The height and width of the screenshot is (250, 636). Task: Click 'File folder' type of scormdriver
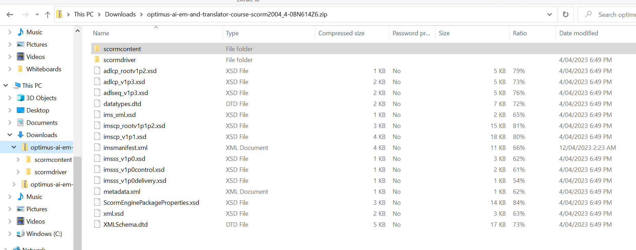[239, 60]
